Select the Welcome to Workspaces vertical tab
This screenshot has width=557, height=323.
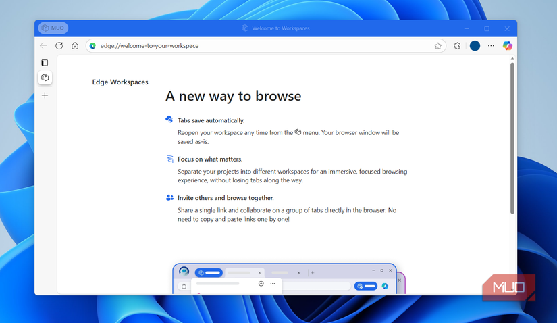pos(45,78)
